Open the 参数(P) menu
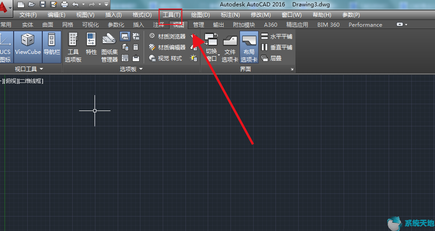The width and height of the screenshot is (435, 231). pyautogui.click(x=351, y=14)
